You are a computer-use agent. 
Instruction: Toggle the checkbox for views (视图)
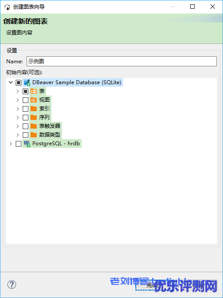click(25, 100)
